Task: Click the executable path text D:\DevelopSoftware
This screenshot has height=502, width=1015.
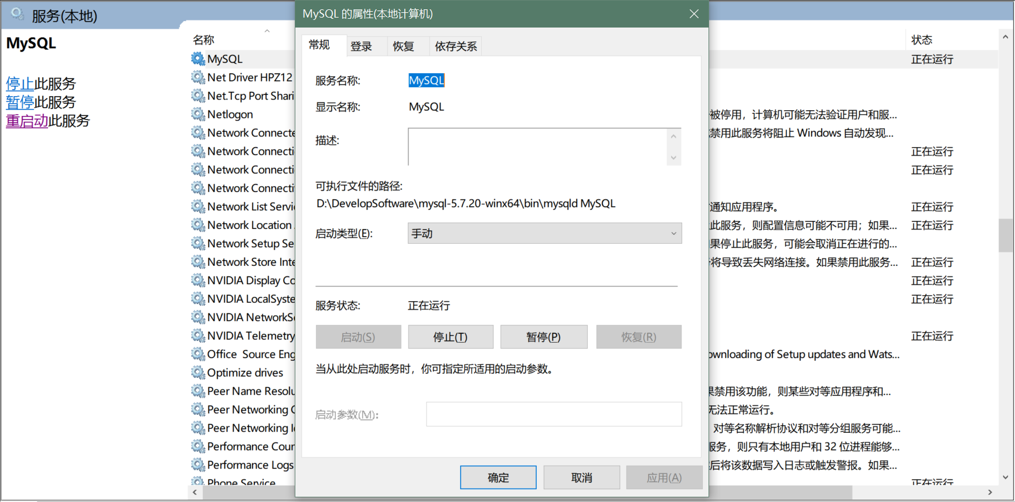Action: pos(466,203)
